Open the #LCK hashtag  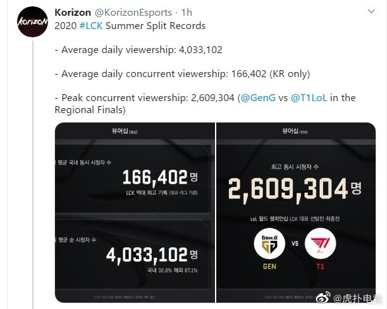91,26
